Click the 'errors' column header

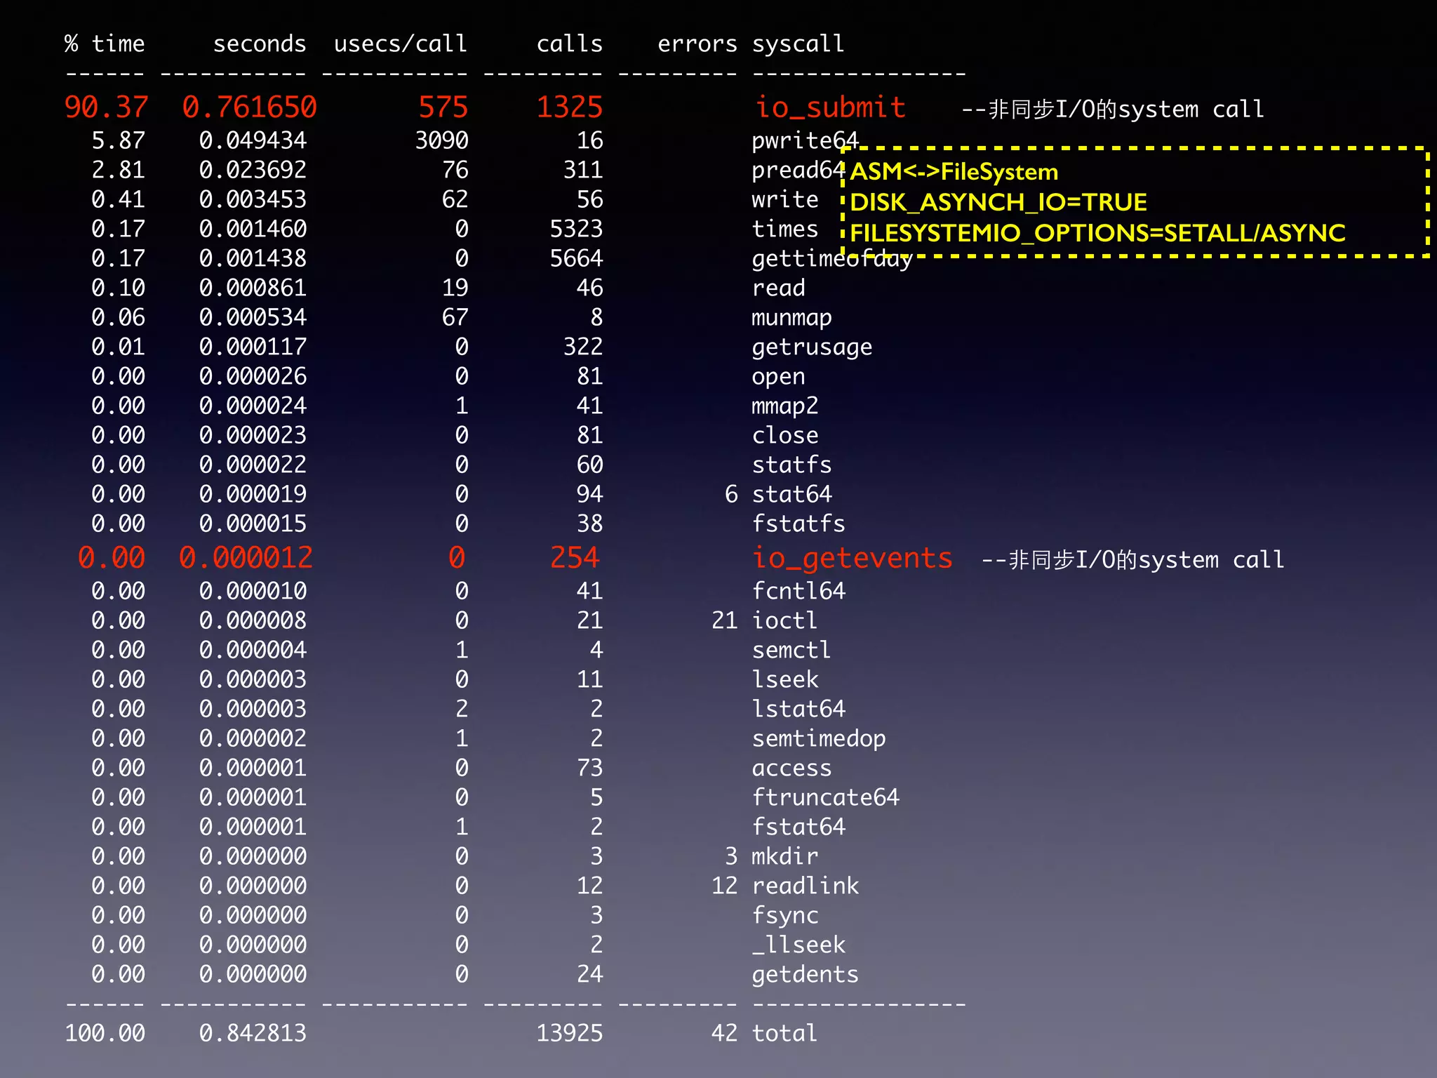coord(697,44)
